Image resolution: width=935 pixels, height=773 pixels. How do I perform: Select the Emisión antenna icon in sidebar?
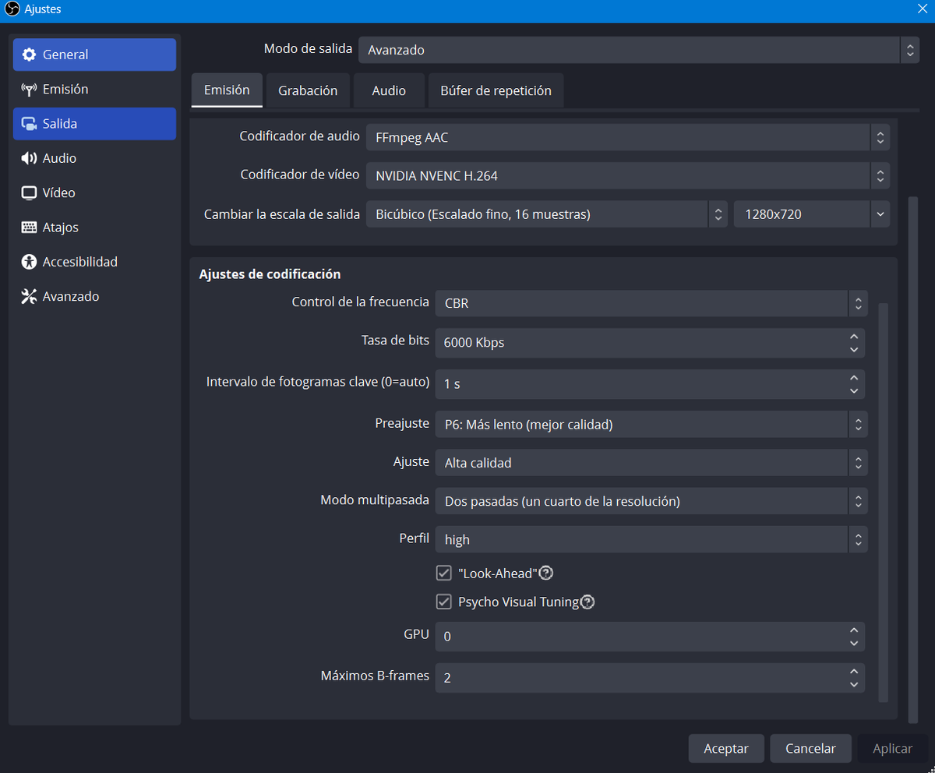[x=29, y=89]
